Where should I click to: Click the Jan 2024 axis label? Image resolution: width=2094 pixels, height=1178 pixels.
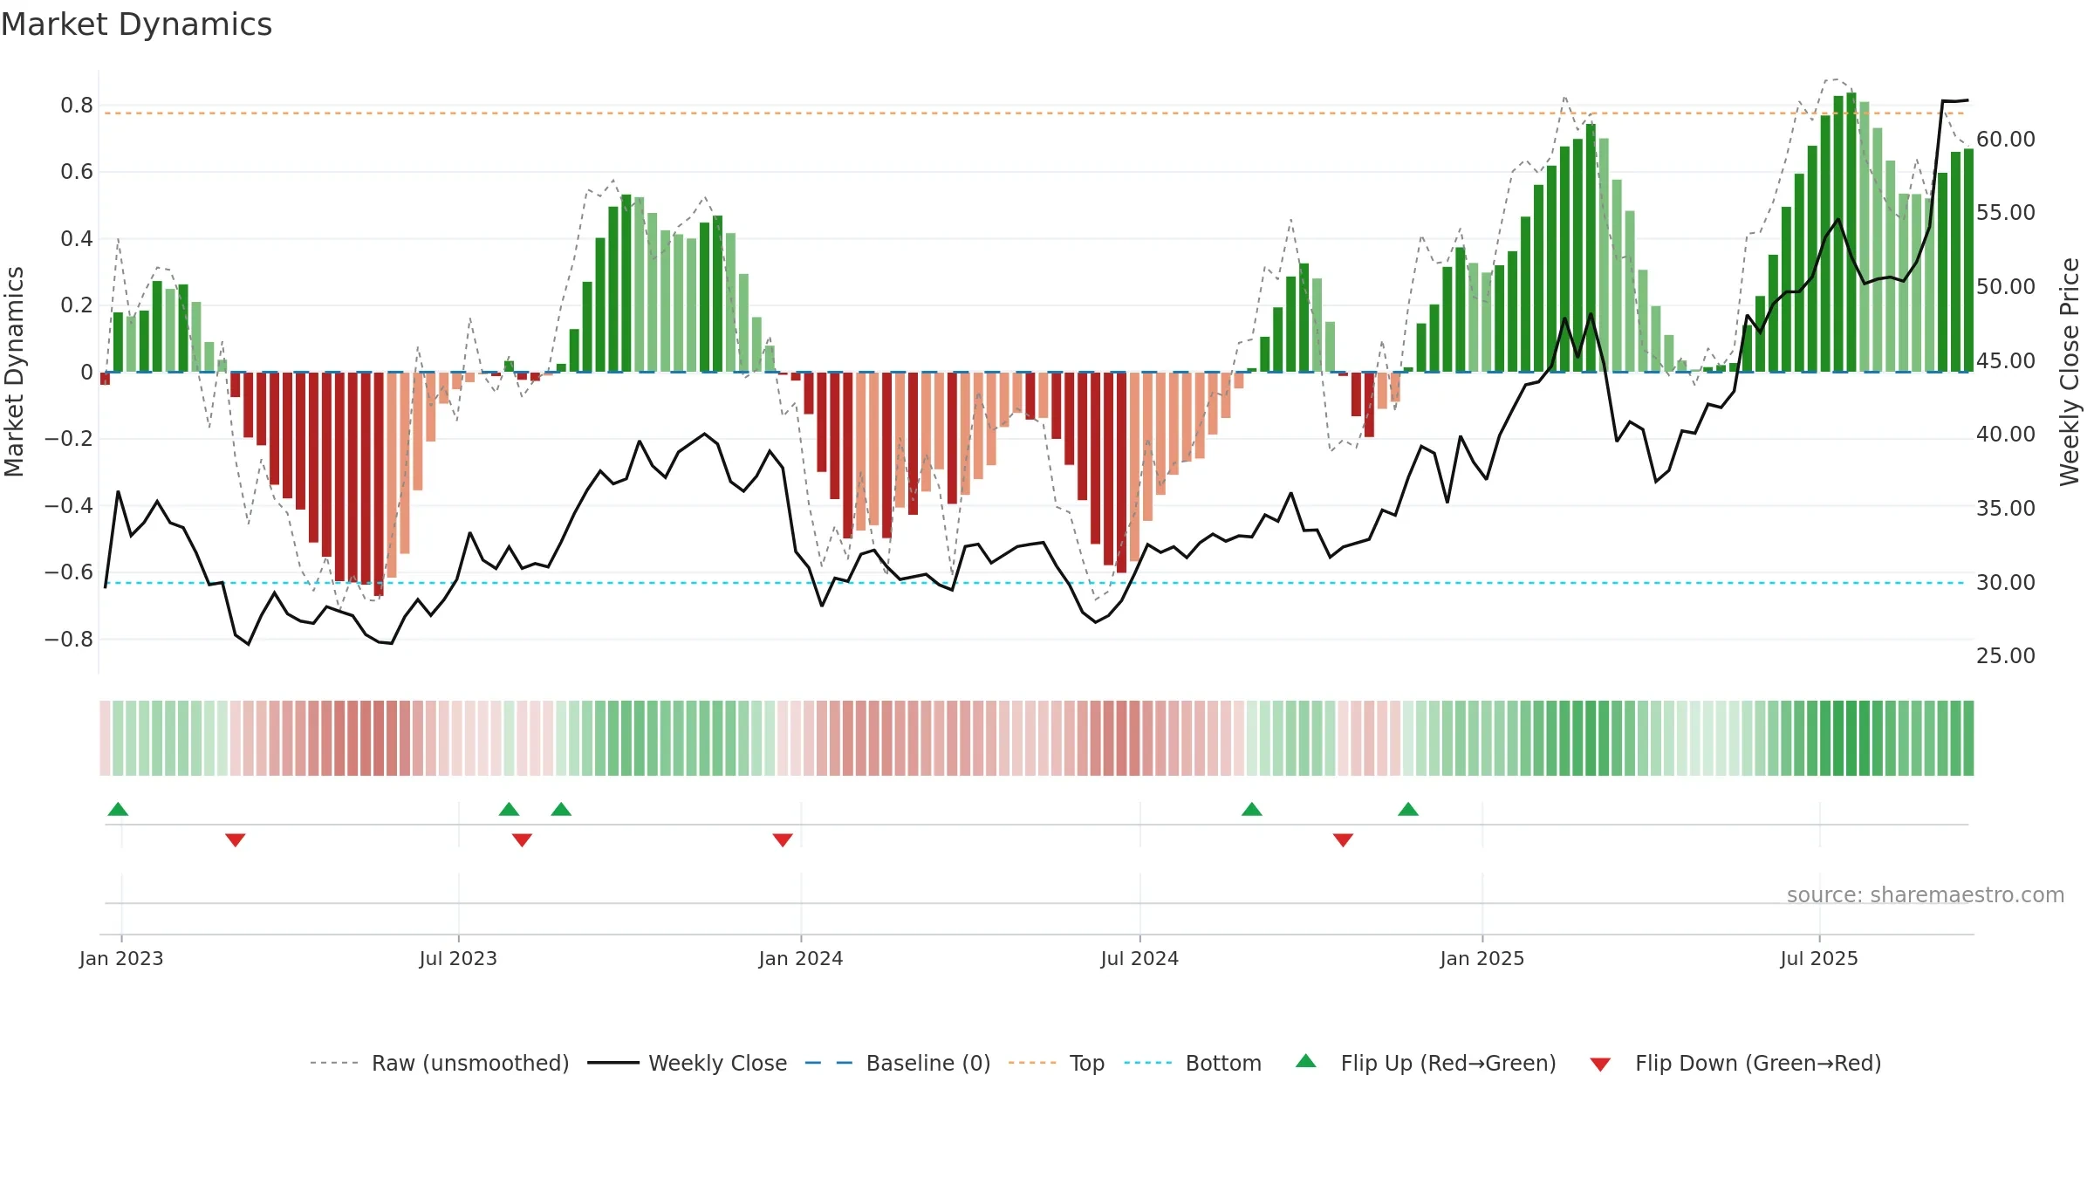coord(801,958)
